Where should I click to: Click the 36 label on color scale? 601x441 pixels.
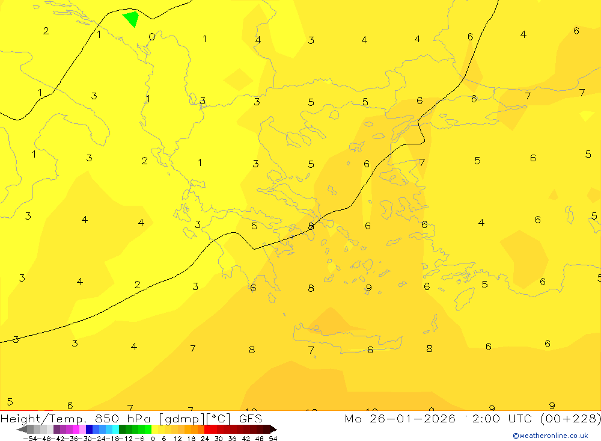pyautogui.click(x=232, y=439)
